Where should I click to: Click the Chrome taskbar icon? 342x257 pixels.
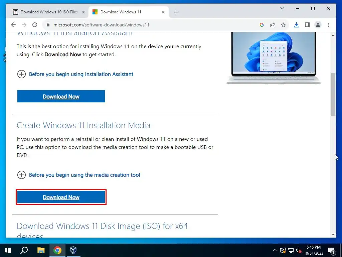pyautogui.click(x=57, y=250)
